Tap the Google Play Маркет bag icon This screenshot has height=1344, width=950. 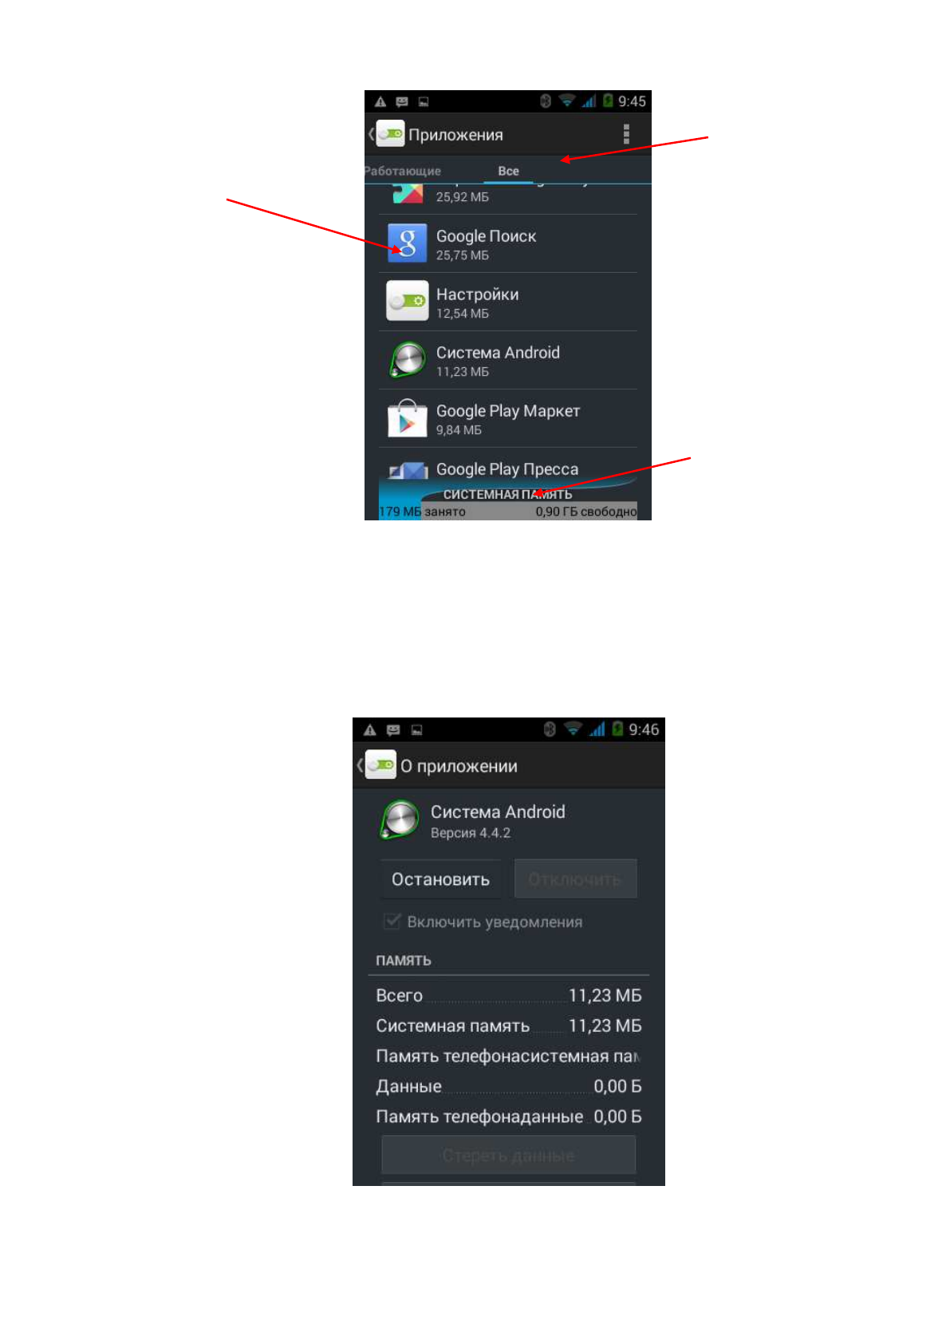tap(407, 417)
